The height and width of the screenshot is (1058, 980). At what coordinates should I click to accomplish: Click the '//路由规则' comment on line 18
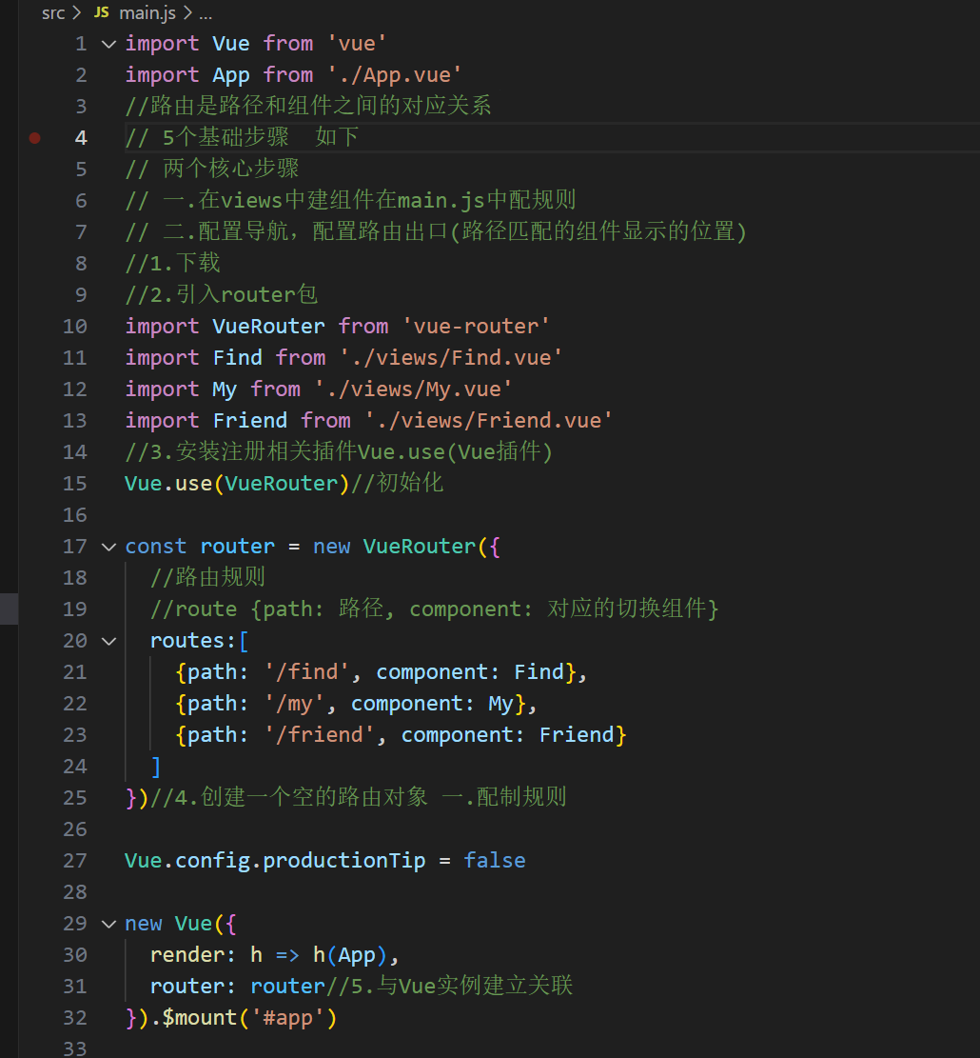tap(207, 578)
